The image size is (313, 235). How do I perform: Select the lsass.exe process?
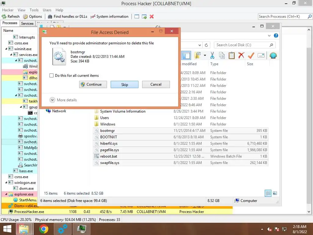coord(23,171)
